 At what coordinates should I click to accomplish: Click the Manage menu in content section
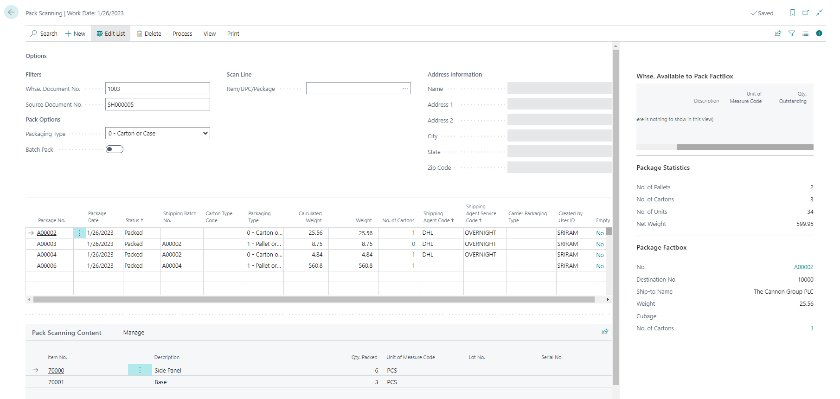[x=134, y=333]
